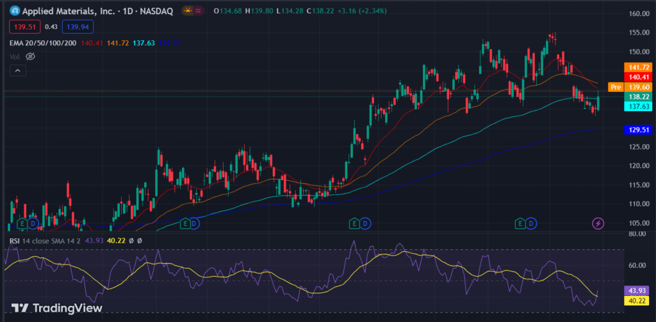Click the Pre 139.60 pre-market price label
The height and width of the screenshot is (322, 656).
tap(630, 87)
